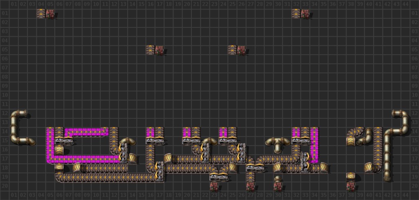The image size is (419, 200).
Task: Select the magenta belt at column 09 row 14
Action: click(x=86, y=132)
